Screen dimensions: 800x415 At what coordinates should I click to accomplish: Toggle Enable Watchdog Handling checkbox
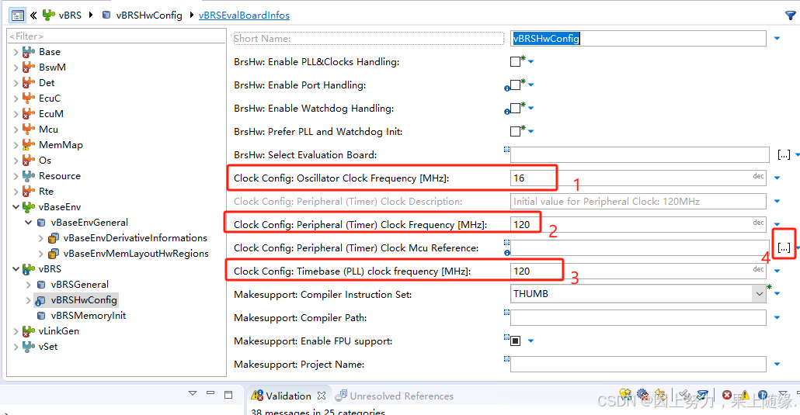(515, 108)
